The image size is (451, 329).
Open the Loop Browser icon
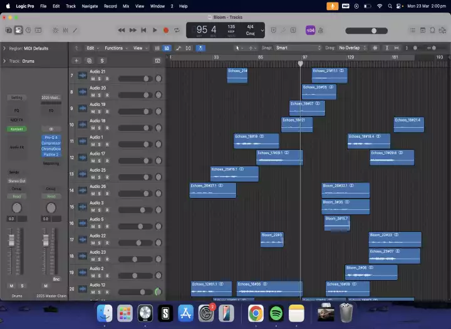click(x=432, y=30)
